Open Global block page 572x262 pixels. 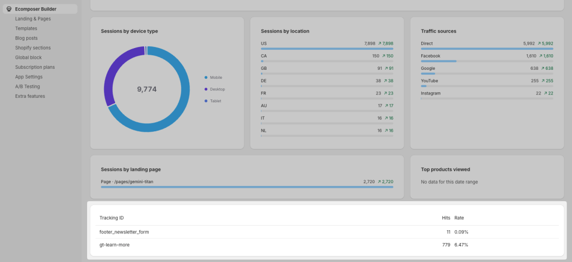point(28,58)
